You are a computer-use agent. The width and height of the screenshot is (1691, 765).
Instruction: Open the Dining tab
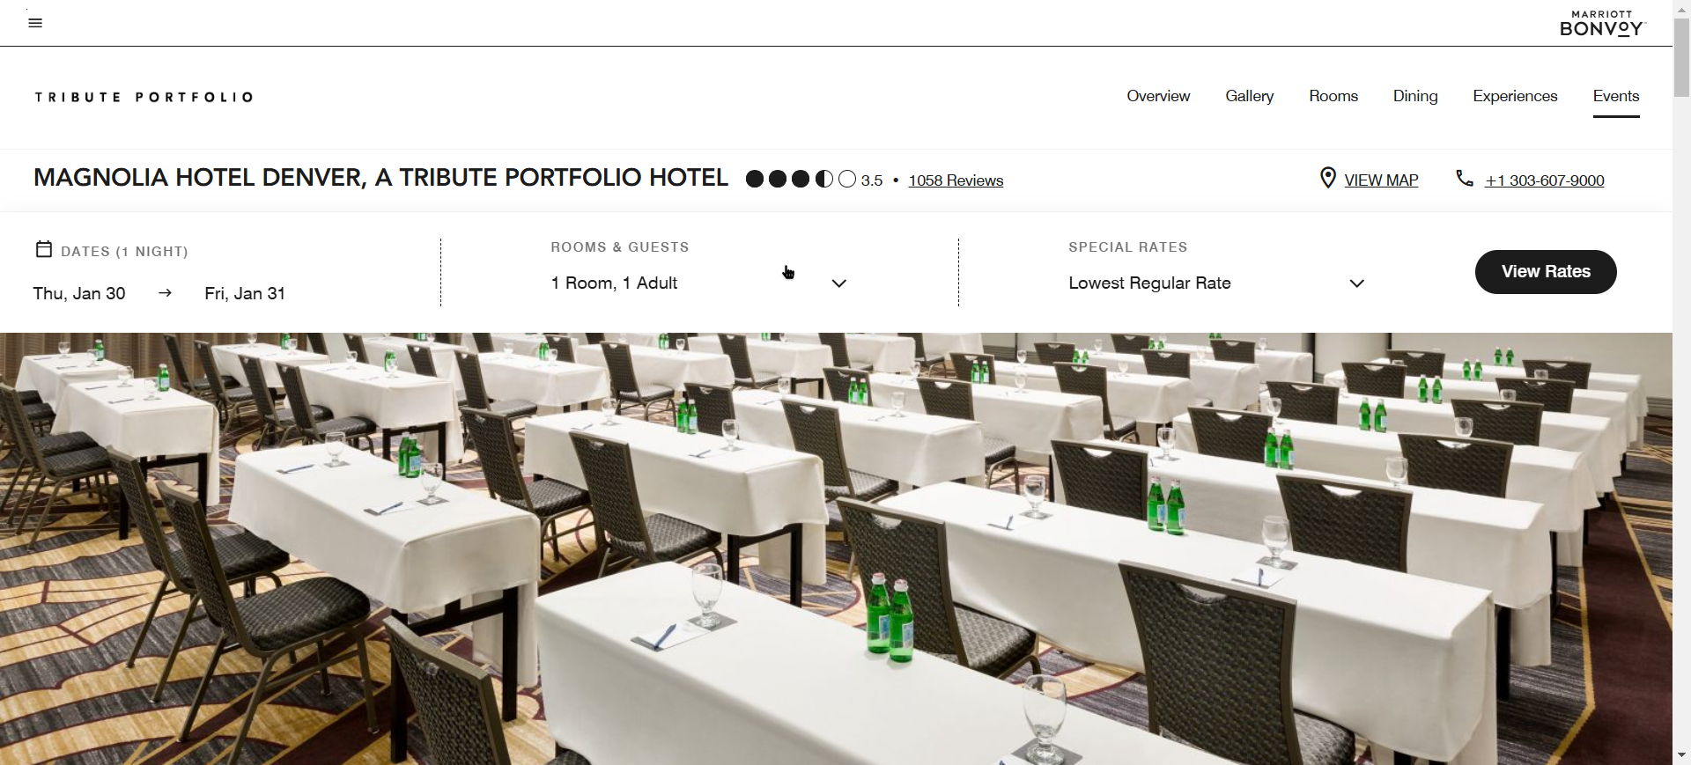tap(1415, 96)
